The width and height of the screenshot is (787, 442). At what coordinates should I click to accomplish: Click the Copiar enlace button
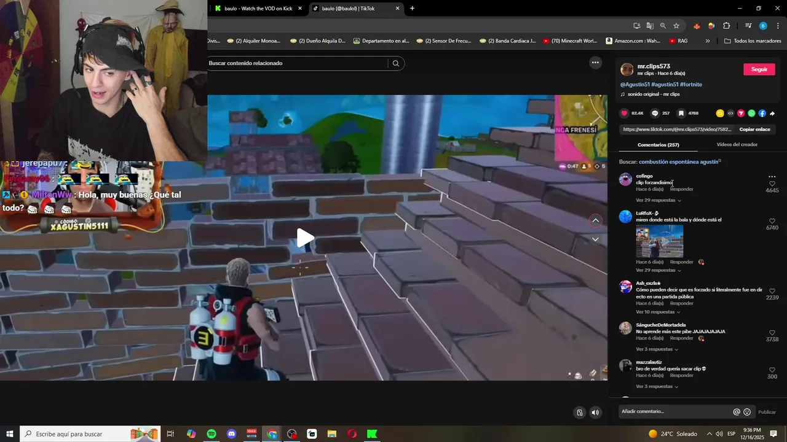point(754,130)
